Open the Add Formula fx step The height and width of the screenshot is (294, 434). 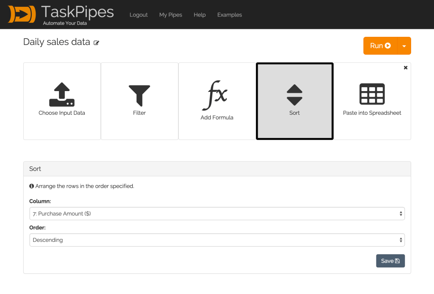click(x=217, y=101)
